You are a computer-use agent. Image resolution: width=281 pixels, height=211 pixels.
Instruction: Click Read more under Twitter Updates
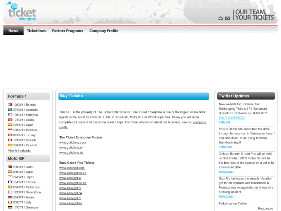[x=266, y=209]
